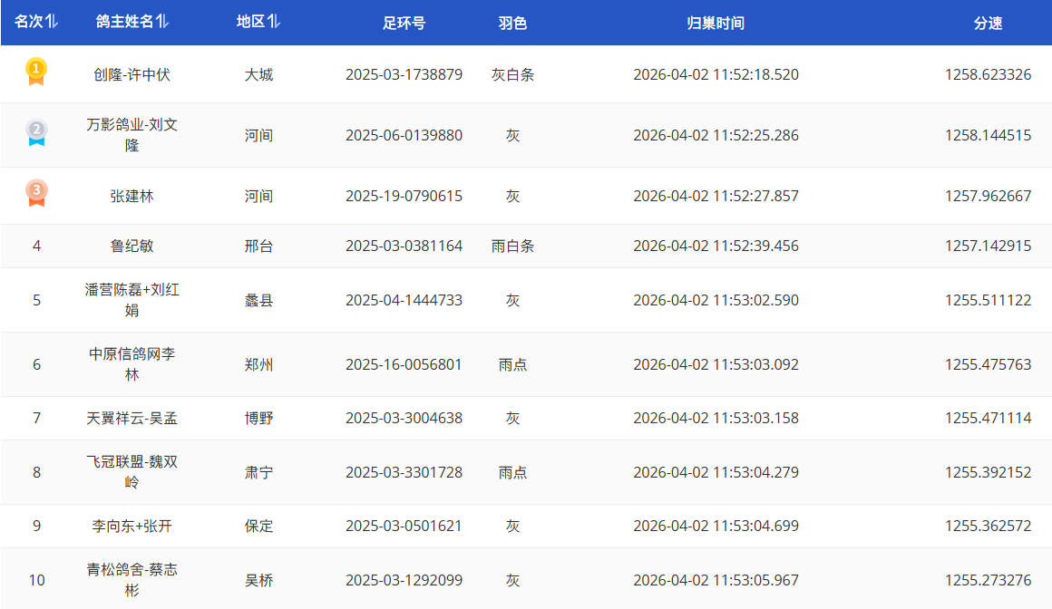This screenshot has width=1052, height=609.
Task: Select the 天翼祥云-吴孟 row
Action: [x=131, y=418]
